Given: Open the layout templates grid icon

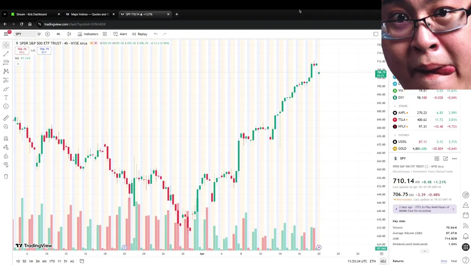Looking at the screenshot, I should (x=105, y=34).
